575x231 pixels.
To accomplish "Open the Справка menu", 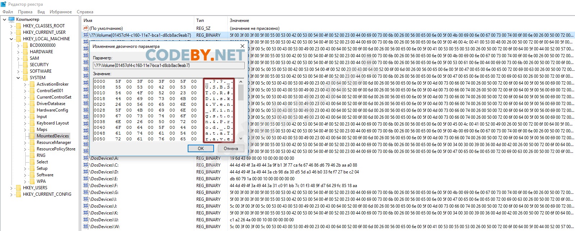I will tap(85, 12).
